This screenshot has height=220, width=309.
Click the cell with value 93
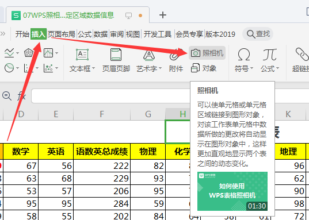click(x=148, y=178)
